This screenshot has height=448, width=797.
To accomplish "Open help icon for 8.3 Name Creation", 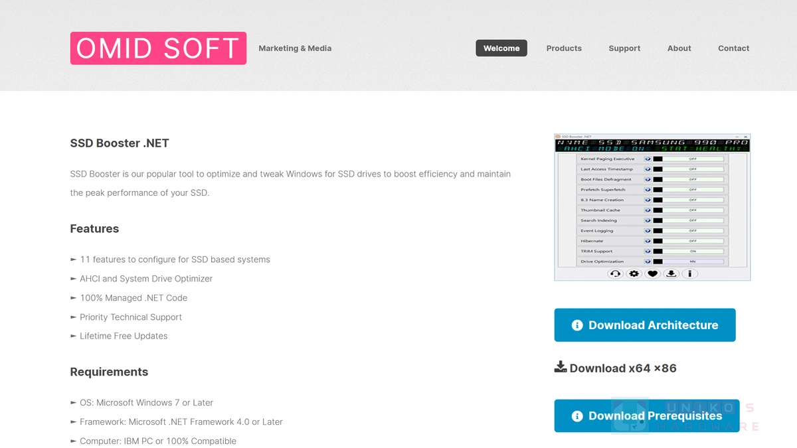I will point(648,200).
